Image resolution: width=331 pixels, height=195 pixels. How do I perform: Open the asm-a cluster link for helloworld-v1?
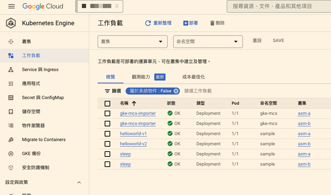click(x=304, y=133)
